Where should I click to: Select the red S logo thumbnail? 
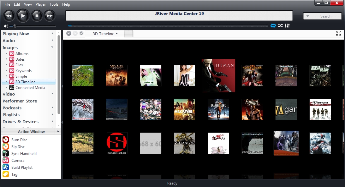tap(116, 143)
